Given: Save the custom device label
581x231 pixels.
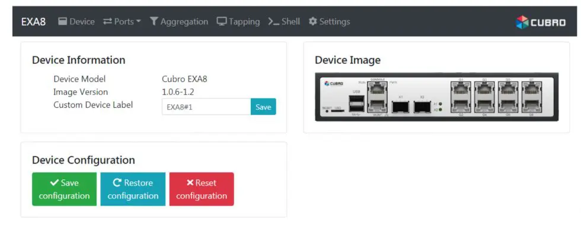Looking at the screenshot, I should 263,107.
